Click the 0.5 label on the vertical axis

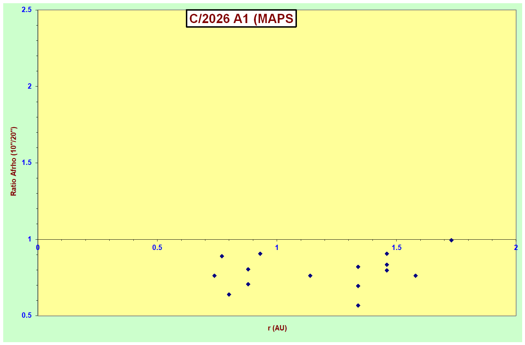pos(27,316)
